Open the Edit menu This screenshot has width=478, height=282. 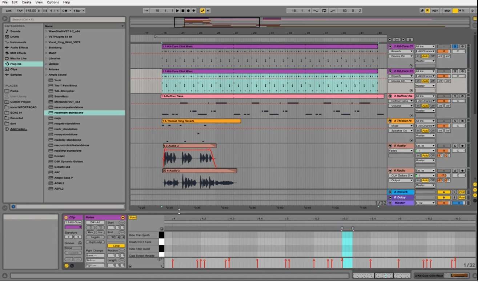click(15, 2)
